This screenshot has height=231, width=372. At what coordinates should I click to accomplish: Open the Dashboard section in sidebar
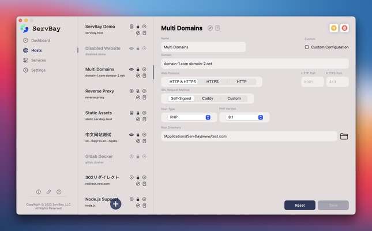tap(36, 40)
